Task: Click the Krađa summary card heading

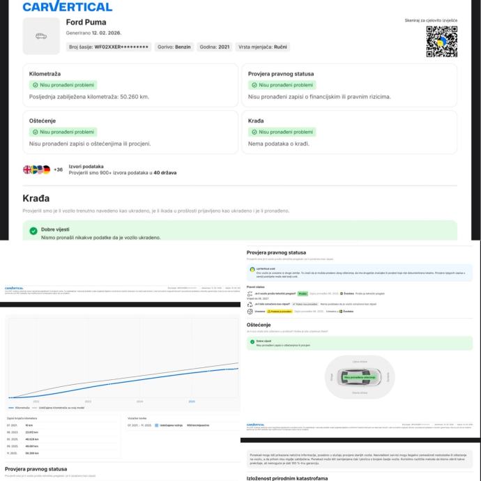Action: 256,121
